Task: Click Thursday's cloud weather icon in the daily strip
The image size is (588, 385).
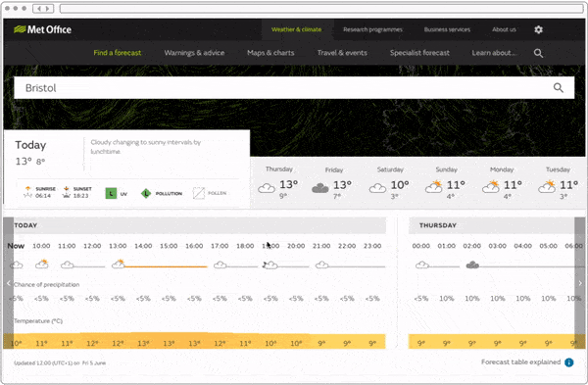Action: [267, 188]
